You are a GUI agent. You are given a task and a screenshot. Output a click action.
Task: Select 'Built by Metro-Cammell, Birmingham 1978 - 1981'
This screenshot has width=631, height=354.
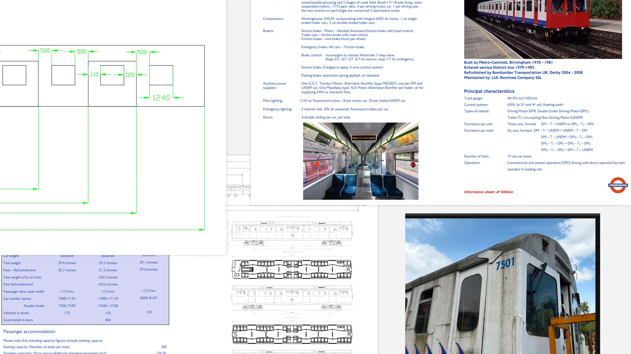click(508, 62)
